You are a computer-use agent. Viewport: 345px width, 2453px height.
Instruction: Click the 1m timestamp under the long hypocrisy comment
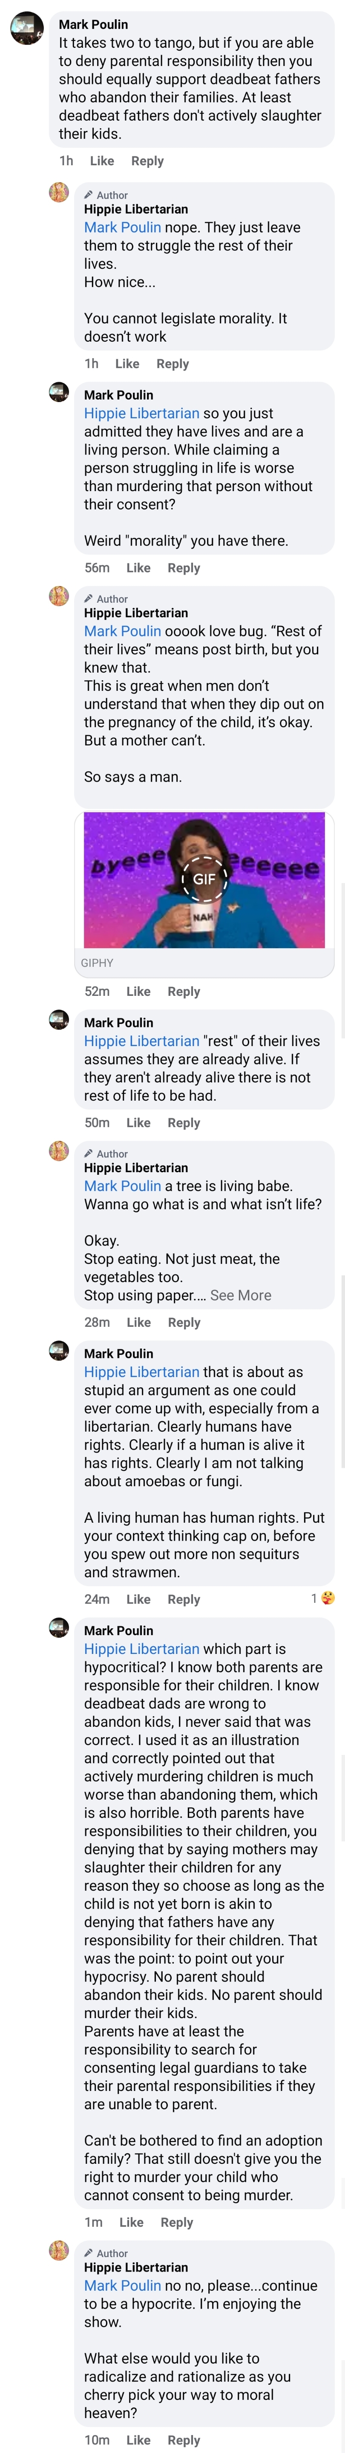pyautogui.click(x=93, y=2222)
